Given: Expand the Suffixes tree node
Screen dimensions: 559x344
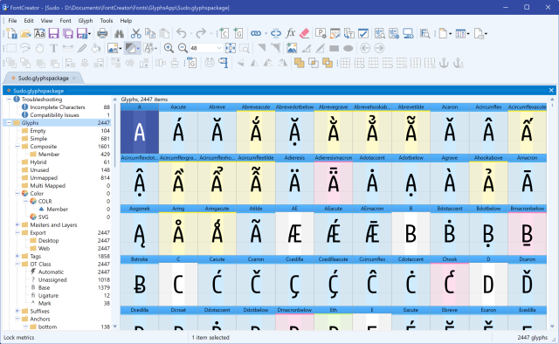Looking at the screenshot, I should point(17,311).
